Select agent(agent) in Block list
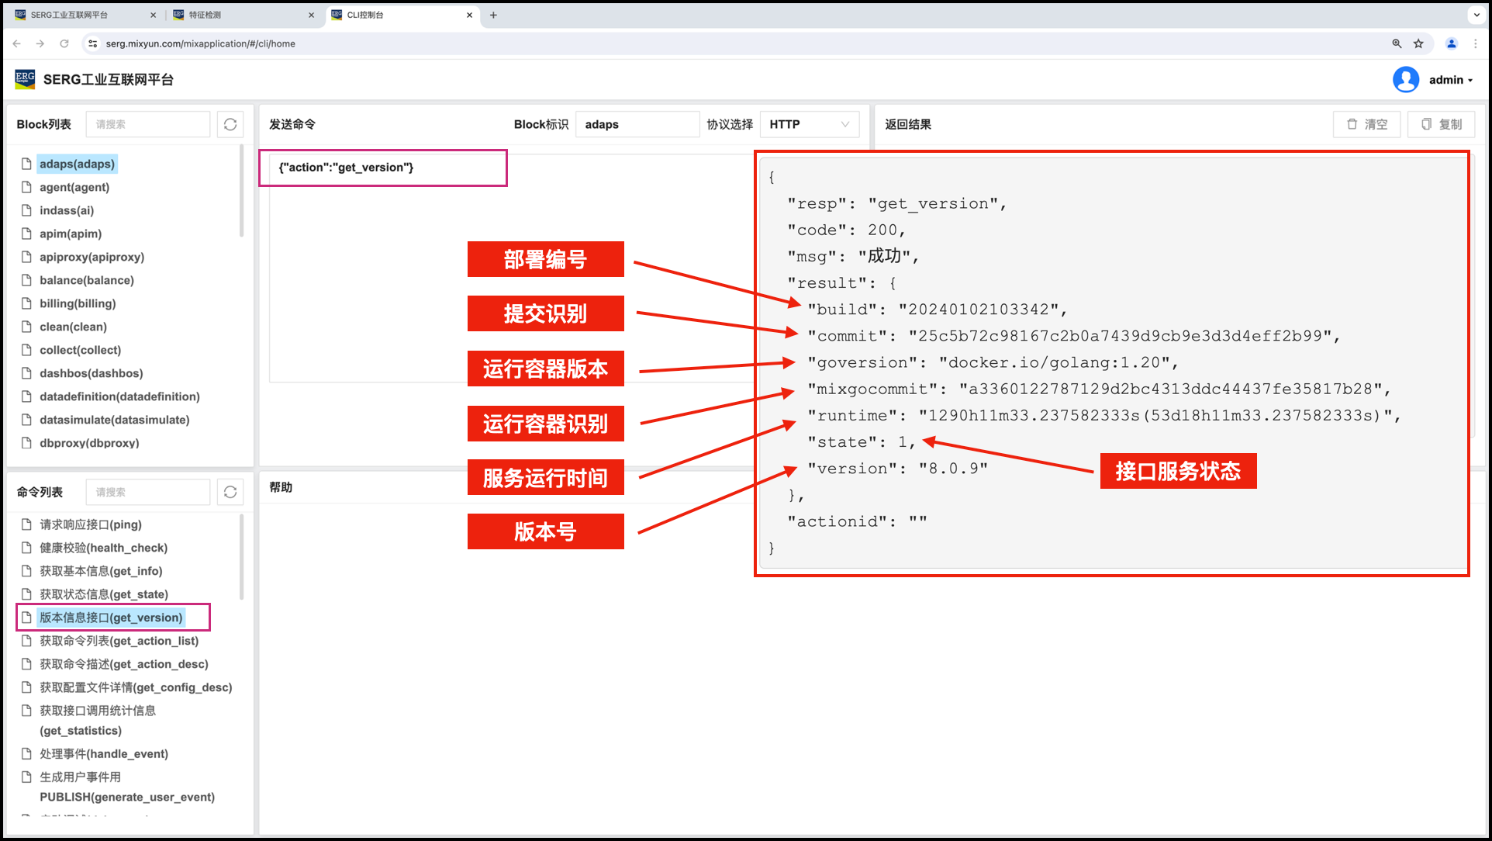Screen dimensions: 1492x841 tap(74, 187)
